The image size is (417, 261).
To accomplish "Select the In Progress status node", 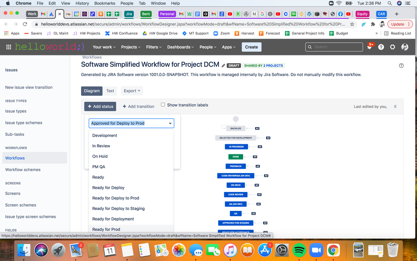I will [236, 147].
